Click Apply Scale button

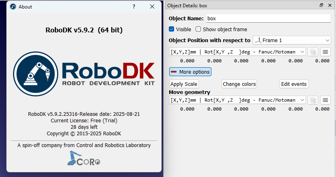[184, 84]
